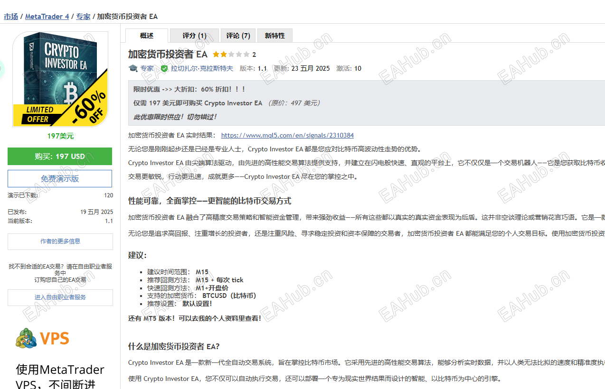Click the 限时优惠 60% 折扣 banner line
This screenshot has height=389, width=605.
tap(189, 89)
